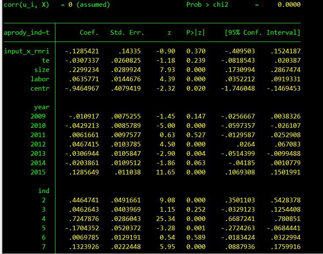The height and width of the screenshot is (254, 323).
Task: Select ind 5 coefficient -.1704352
Action: (x=82, y=228)
